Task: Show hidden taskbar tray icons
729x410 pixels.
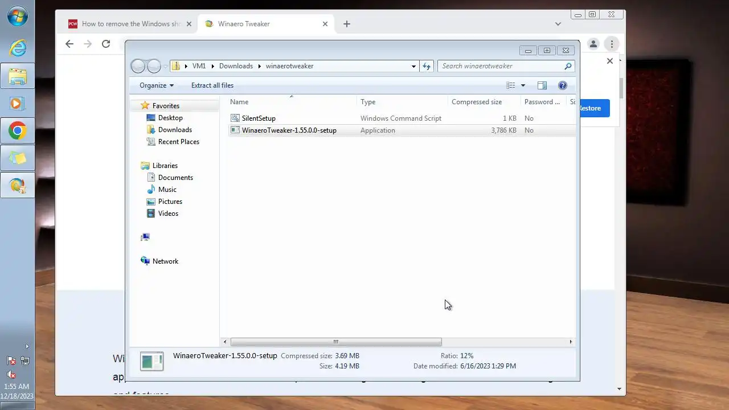Action: [x=27, y=346]
